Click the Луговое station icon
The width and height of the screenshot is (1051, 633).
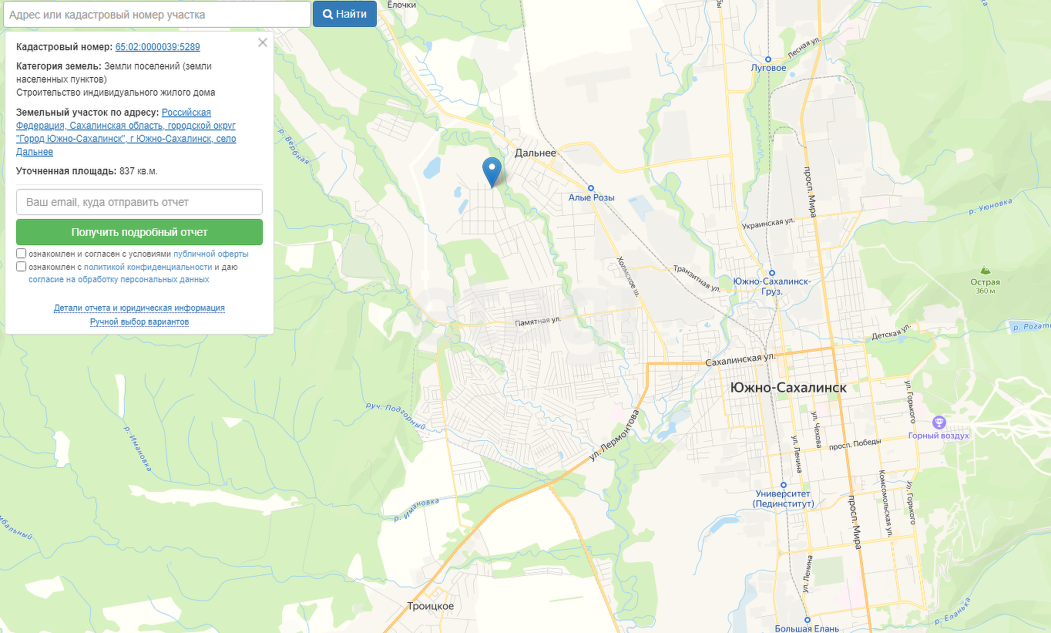pos(768,59)
